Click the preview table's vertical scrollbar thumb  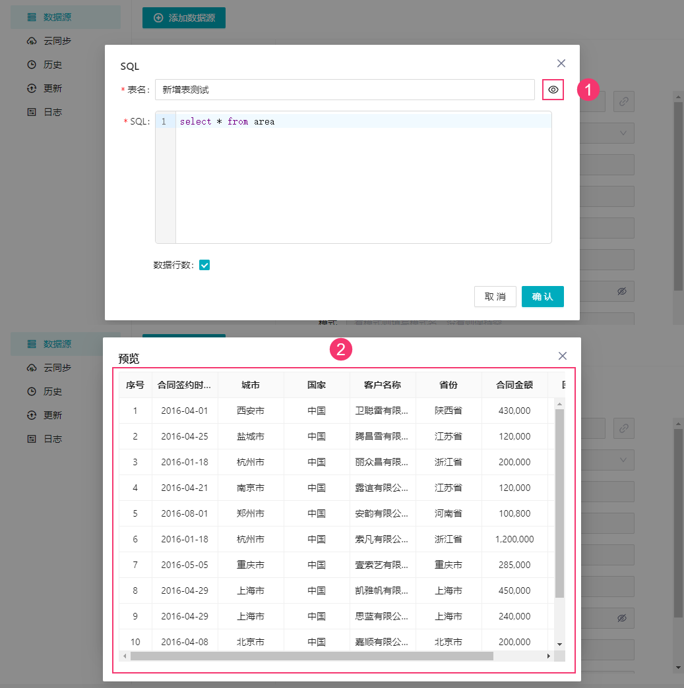pos(559,503)
